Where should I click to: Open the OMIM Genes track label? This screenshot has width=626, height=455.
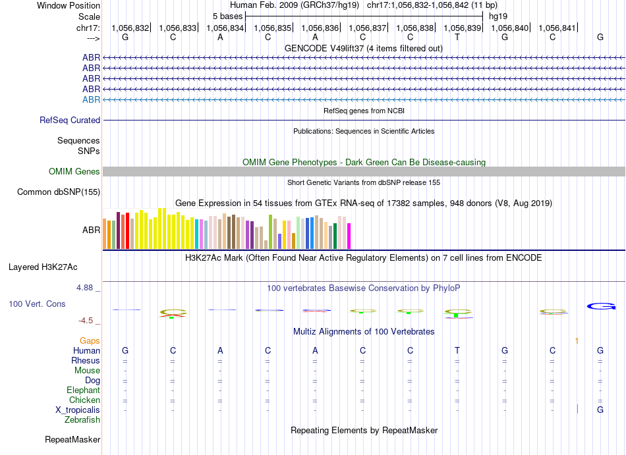click(x=74, y=171)
